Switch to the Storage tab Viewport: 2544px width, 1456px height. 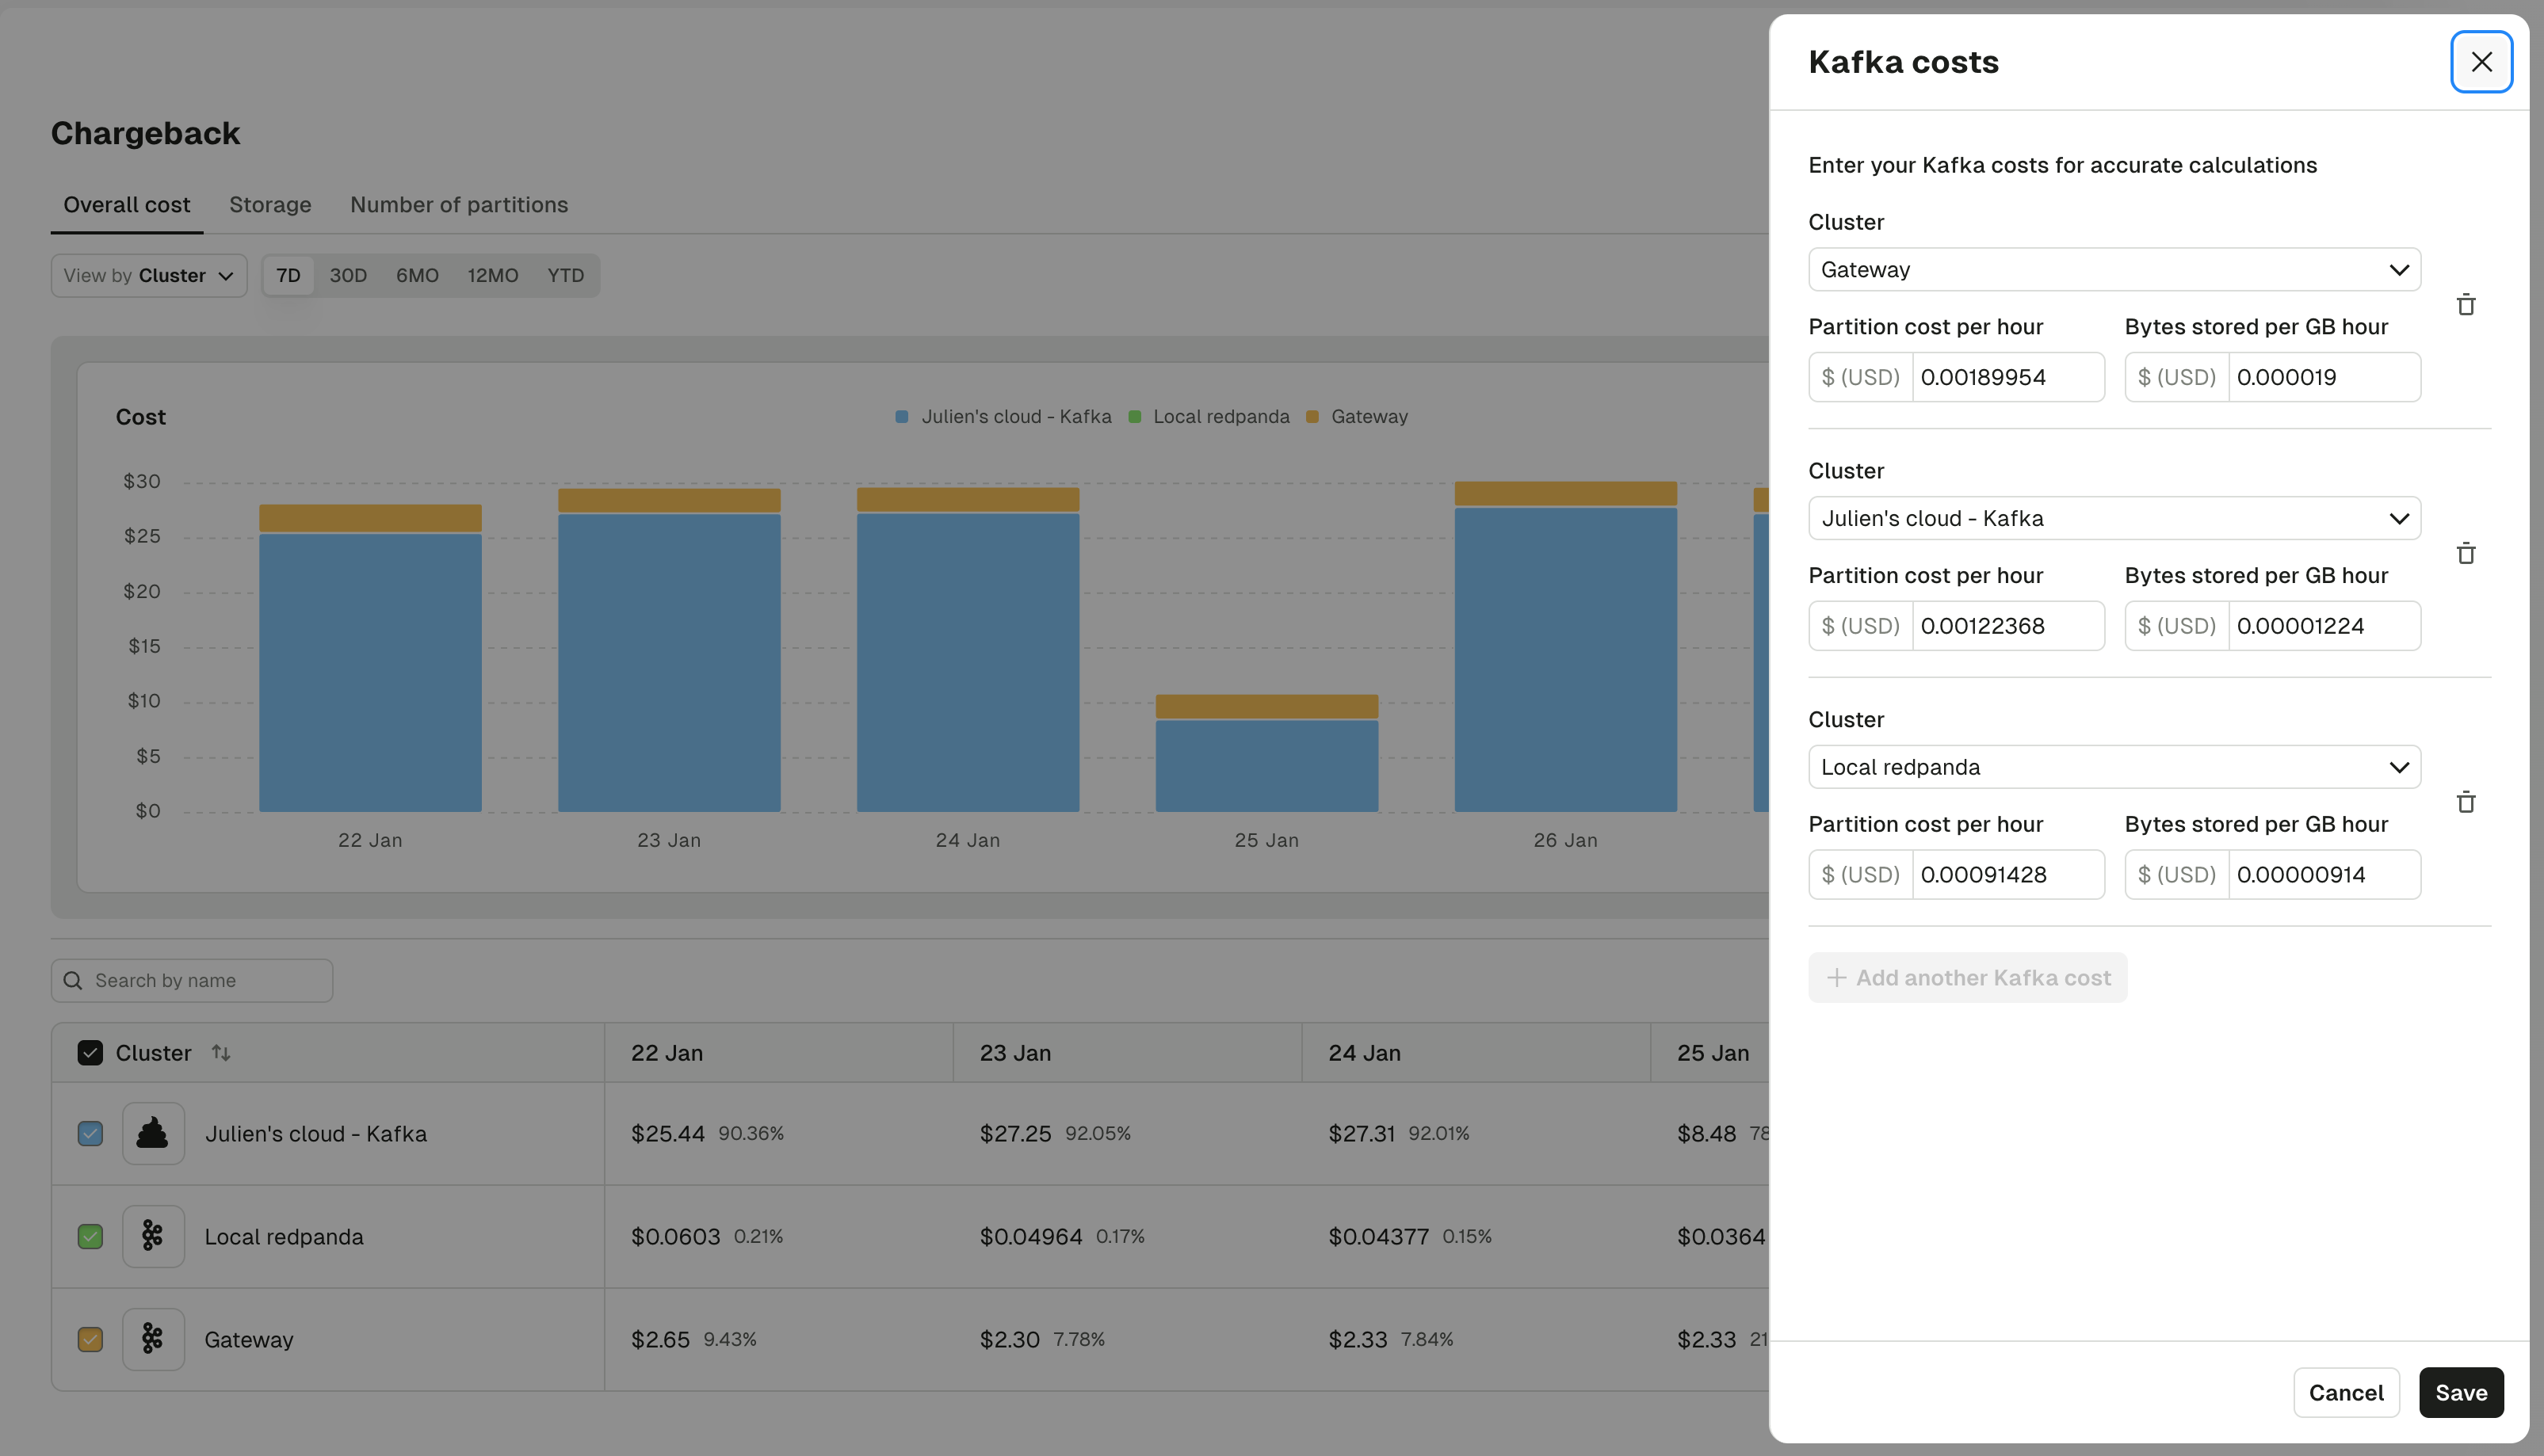pos(269,204)
